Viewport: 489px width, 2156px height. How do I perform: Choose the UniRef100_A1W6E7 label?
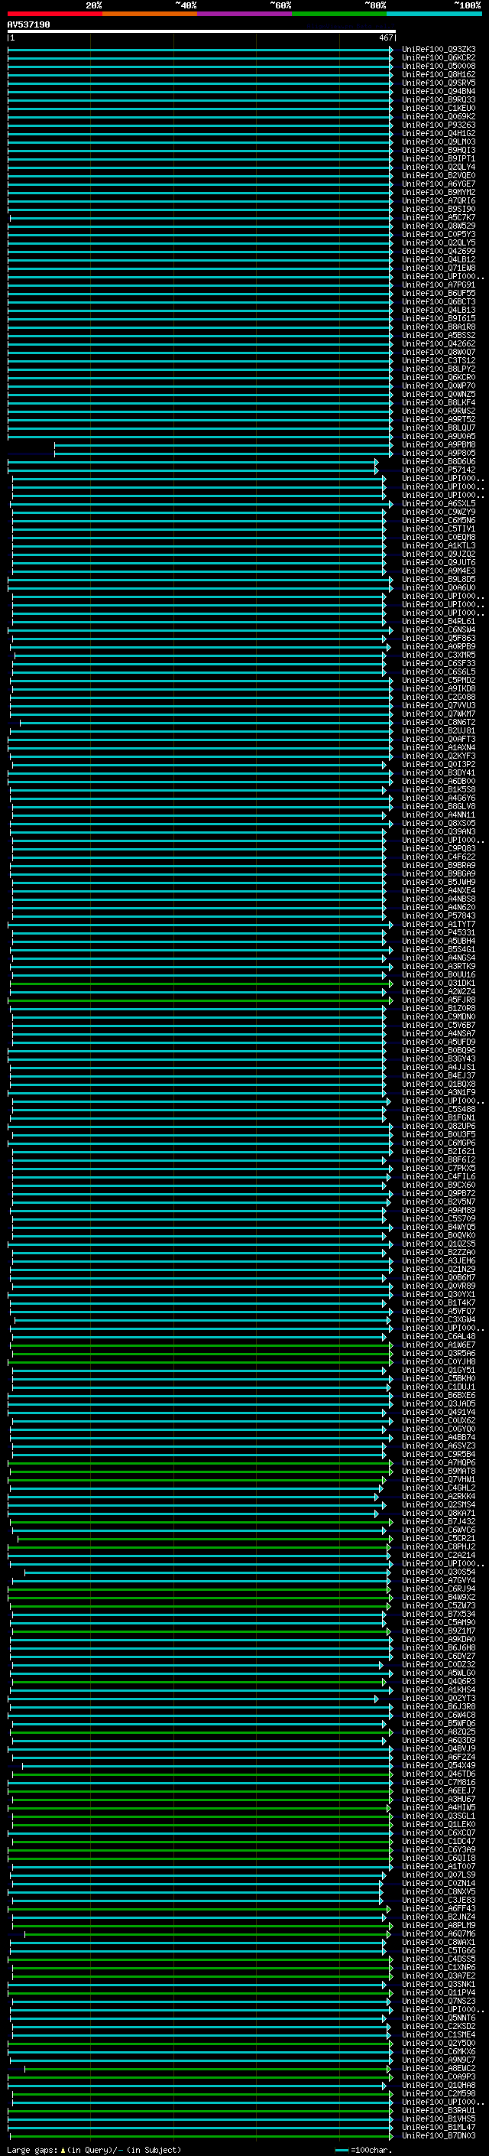439,1345
